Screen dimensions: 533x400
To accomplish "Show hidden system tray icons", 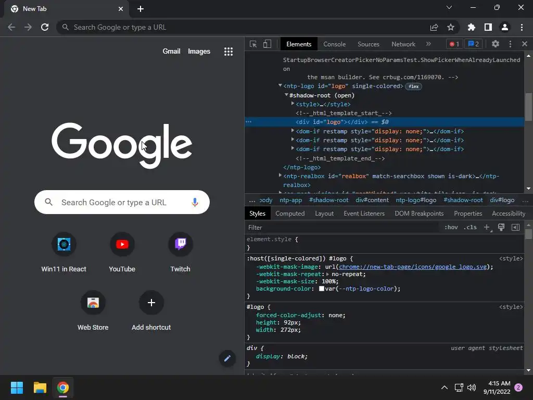I will click(445, 387).
